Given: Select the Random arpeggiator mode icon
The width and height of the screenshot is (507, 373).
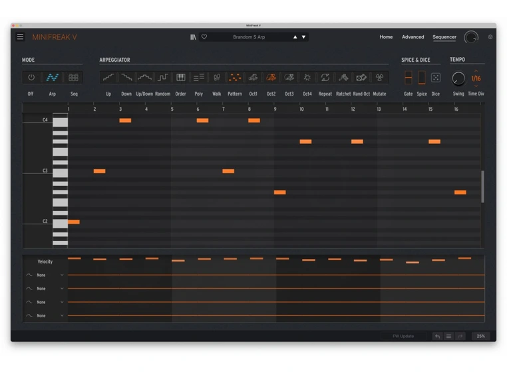Looking at the screenshot, I should [x=162, y=78].
